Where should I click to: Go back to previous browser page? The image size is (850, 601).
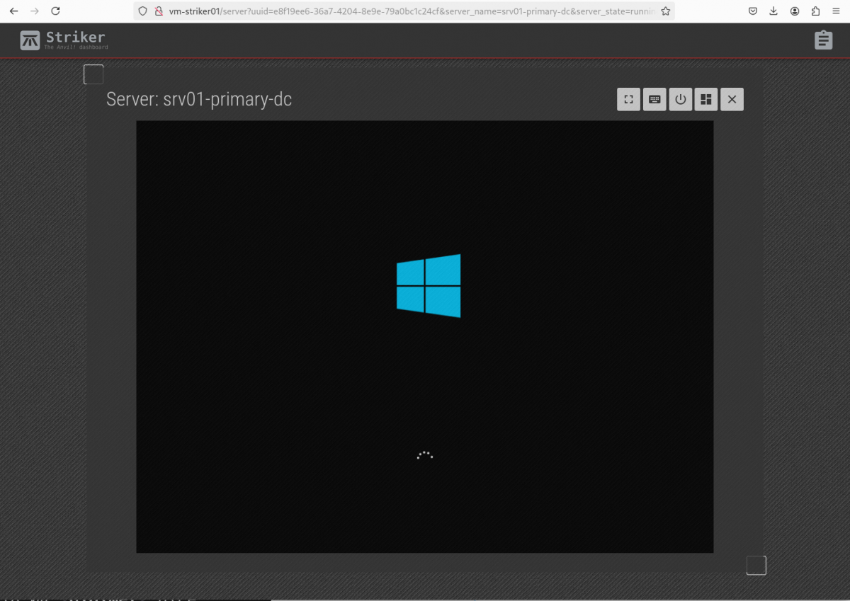(13, 11)
